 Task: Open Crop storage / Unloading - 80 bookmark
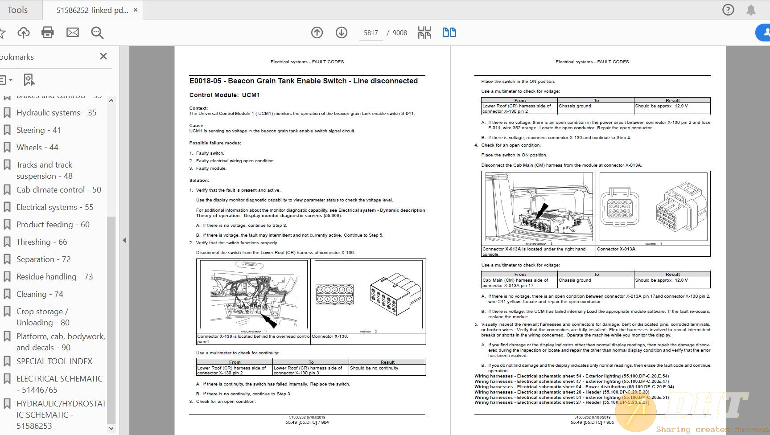(43, 317)
